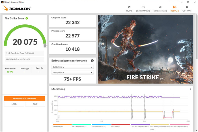Click the Fire Strike Score heading
Screen dimensions: 198x132
click(x=14, y=18)
